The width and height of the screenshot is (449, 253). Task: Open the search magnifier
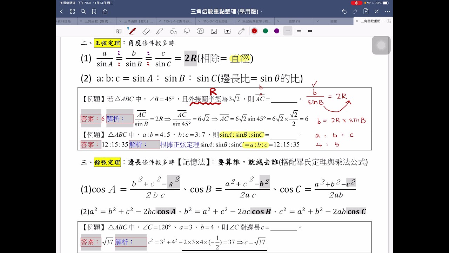tap(83, 11)
